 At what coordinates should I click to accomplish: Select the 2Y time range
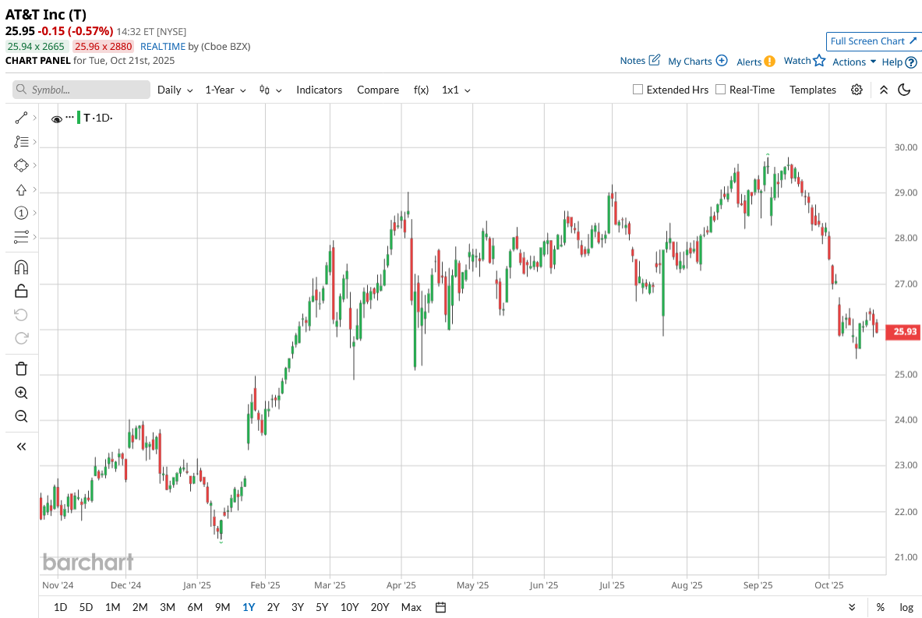pyautogui.click(x=273, y=607)
